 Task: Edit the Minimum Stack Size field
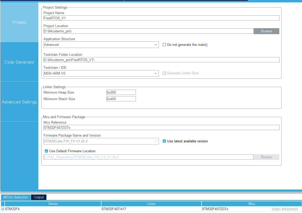pos(121,99)
